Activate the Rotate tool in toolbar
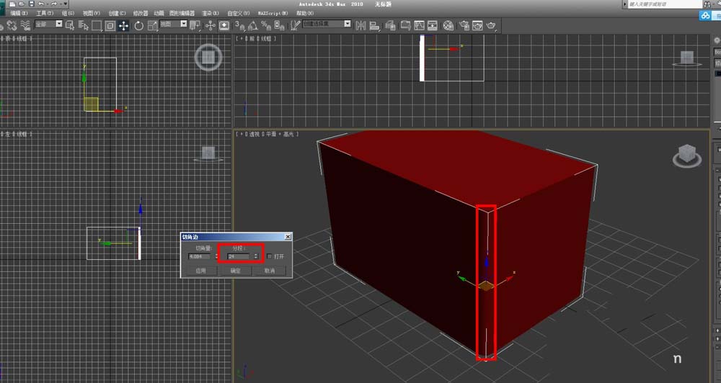Image resolution: width=721 pixels, height=383 pixels. click(138, 25)
